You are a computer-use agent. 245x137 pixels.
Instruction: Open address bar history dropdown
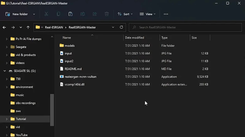[x=113, y=27]
